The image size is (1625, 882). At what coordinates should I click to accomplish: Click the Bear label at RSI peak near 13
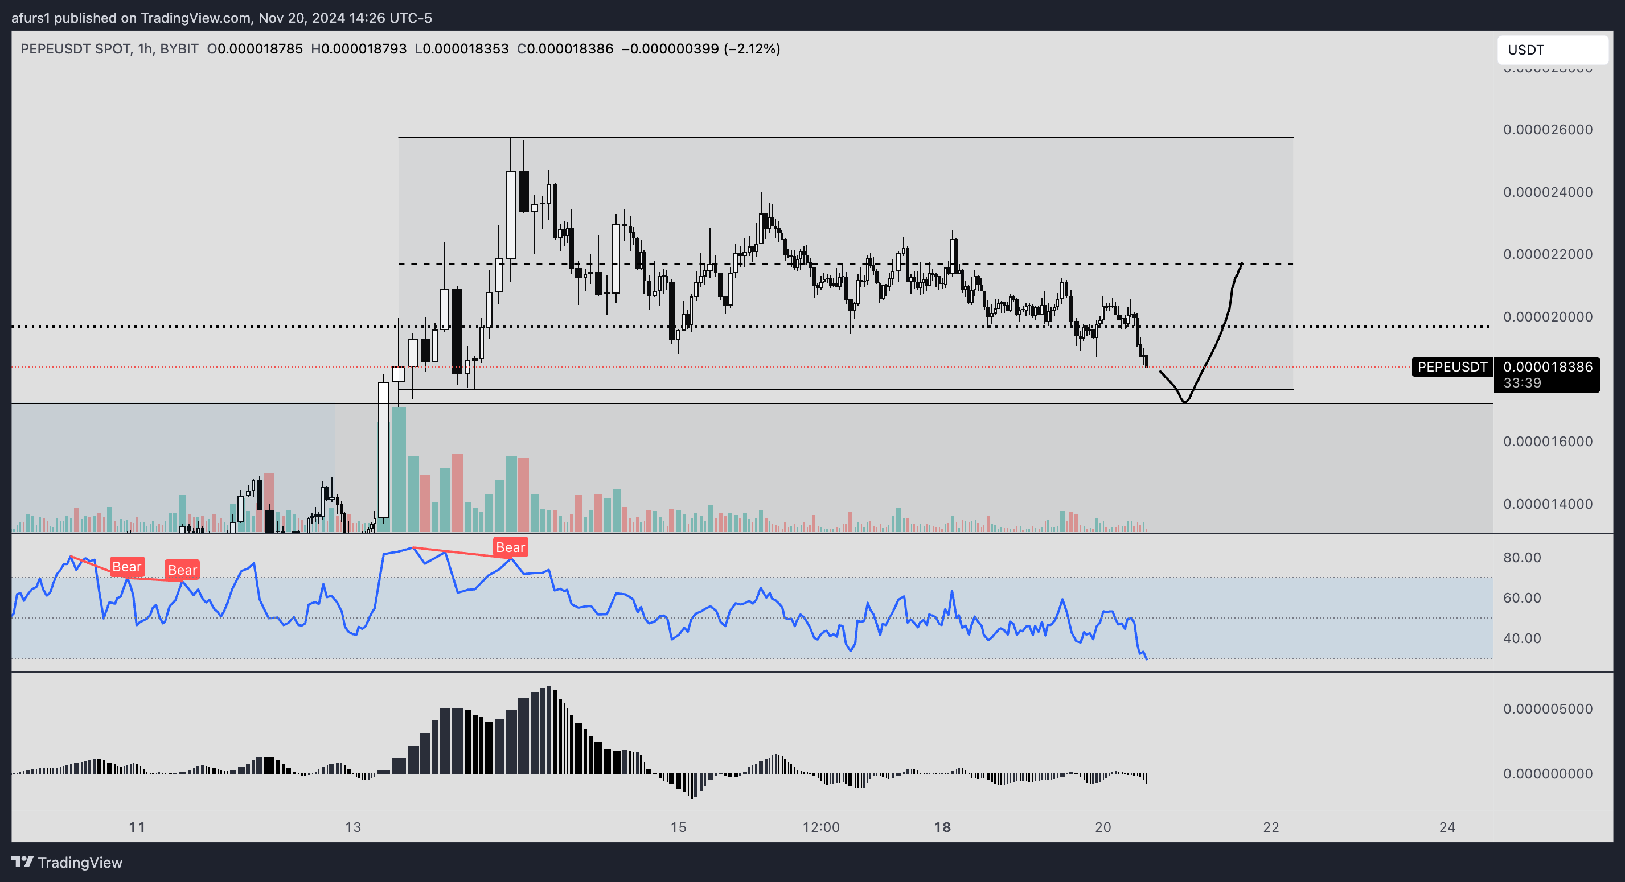510,547
